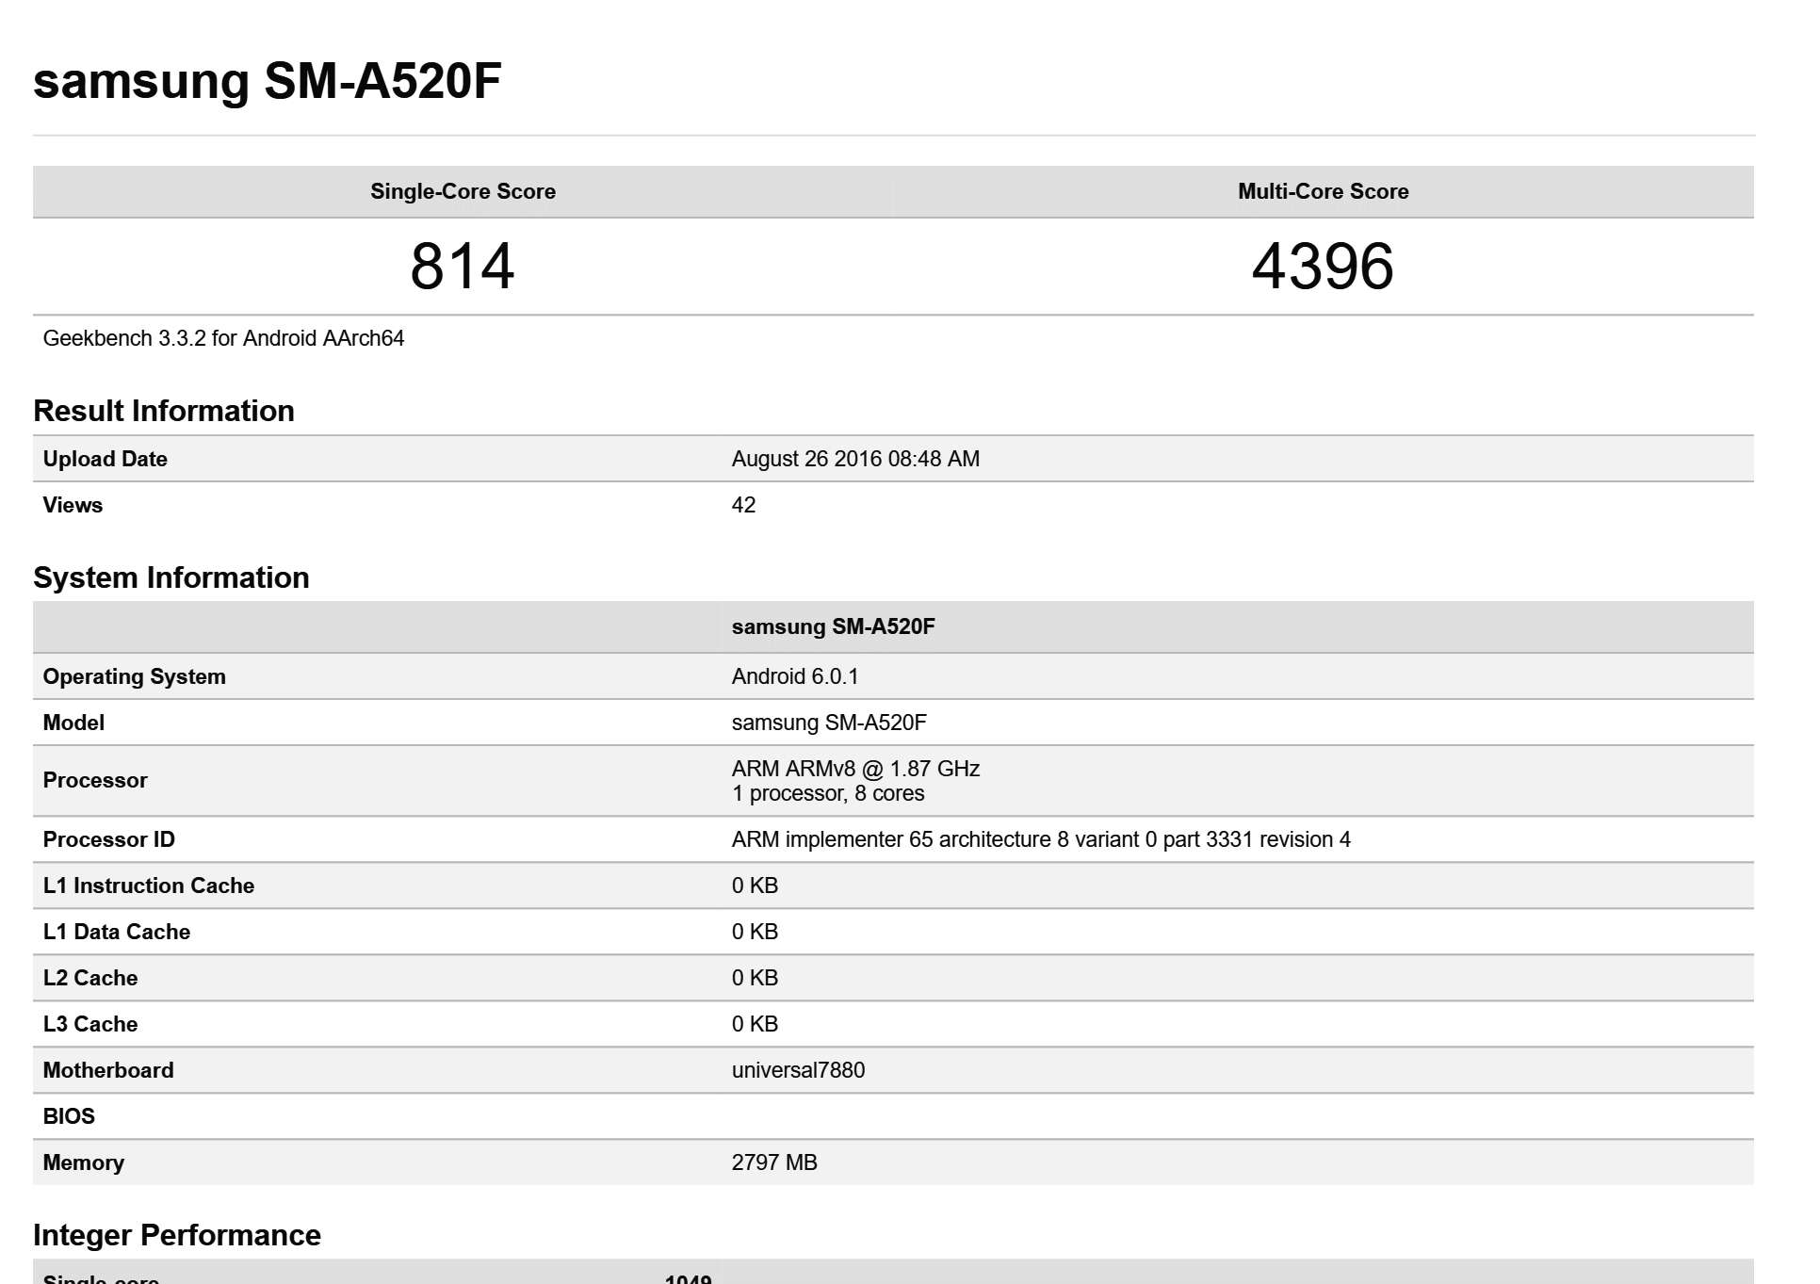Click L1 Data Cache 0 KB value

pos(755,932)
